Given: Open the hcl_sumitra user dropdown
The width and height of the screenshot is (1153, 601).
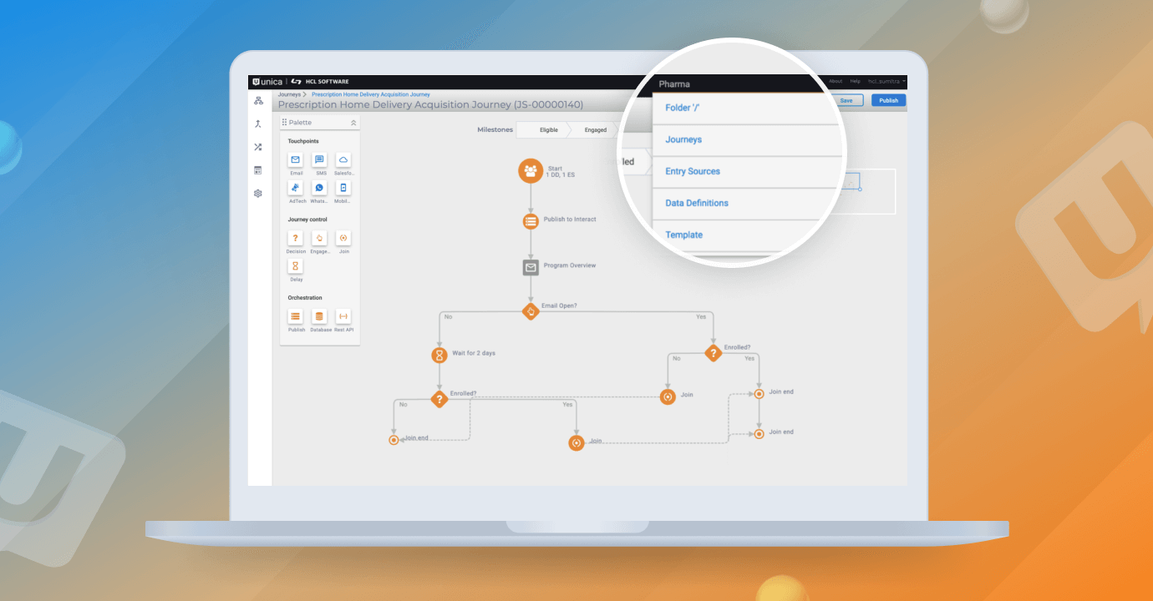Looking at the screenshot, I should tap(886, 81).
